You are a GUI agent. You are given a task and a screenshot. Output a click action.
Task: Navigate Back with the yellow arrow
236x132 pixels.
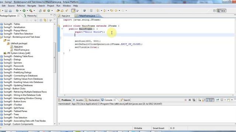point(116,11)
